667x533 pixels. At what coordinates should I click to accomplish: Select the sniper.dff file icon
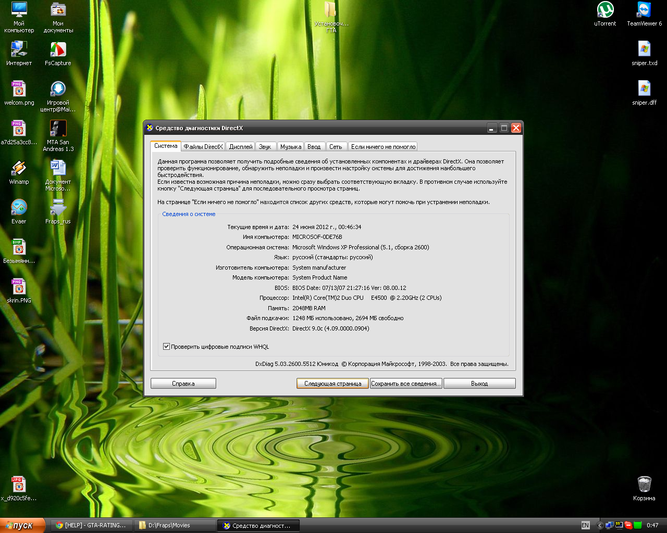click(x=644, y=93)
